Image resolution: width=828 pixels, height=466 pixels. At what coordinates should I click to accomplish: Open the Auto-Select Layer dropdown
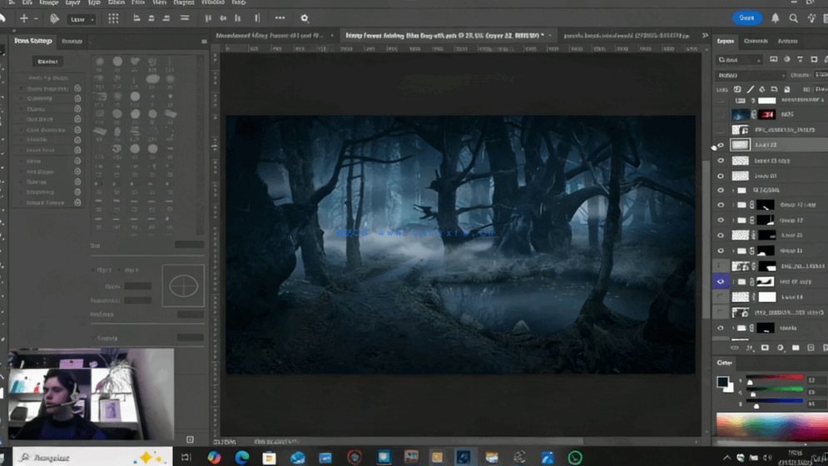click(82, 19)
